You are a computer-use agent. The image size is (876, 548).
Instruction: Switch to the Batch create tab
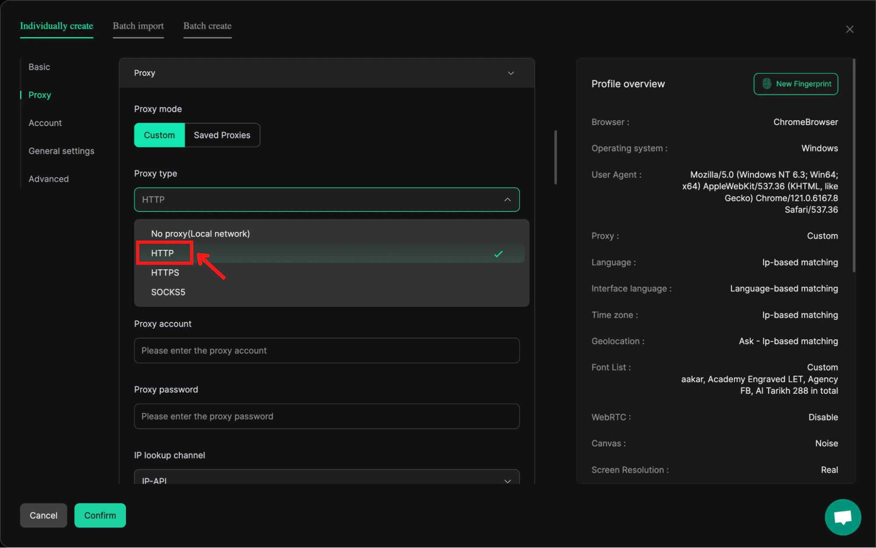point(207,26)
